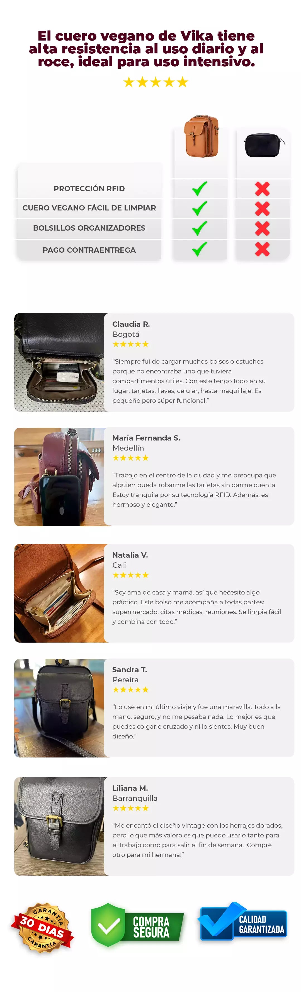Open Claudia R.'s review photo

click(59, 362)
